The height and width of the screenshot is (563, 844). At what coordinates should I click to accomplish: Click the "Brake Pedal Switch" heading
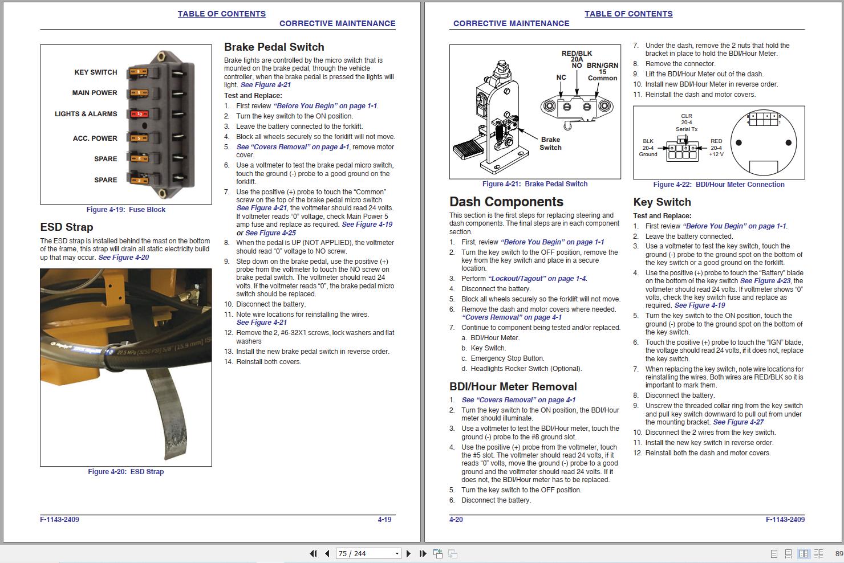[x=274, y=47]
